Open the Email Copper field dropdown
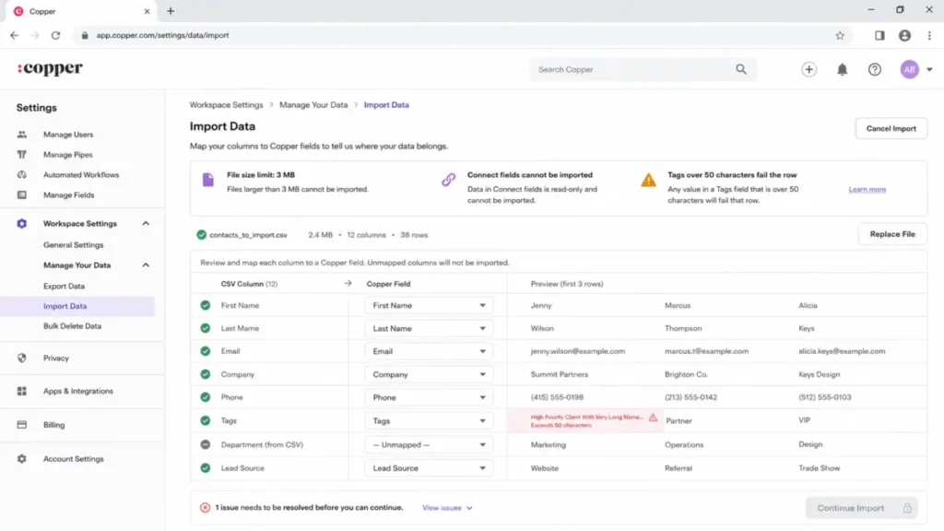Image resolution: width=944 pixels, height=531 pixels. click(x=428, y=351)
